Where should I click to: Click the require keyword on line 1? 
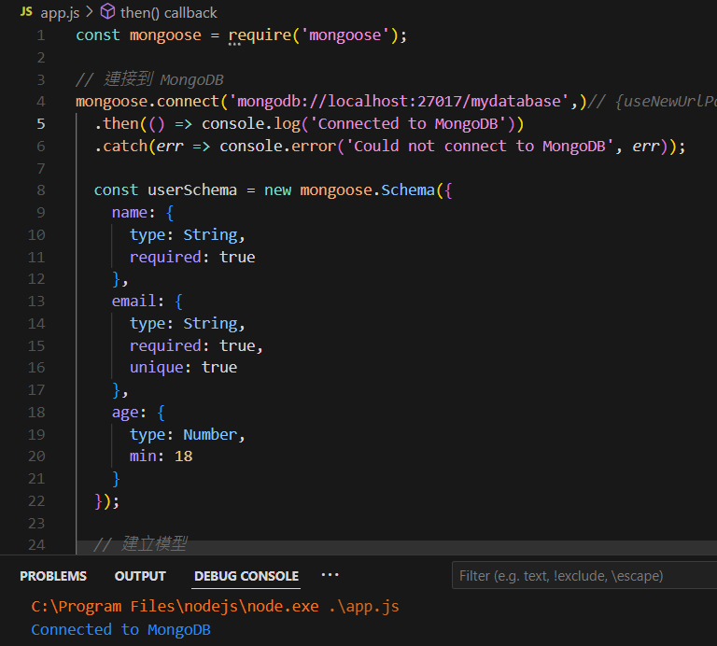point(260,35)
